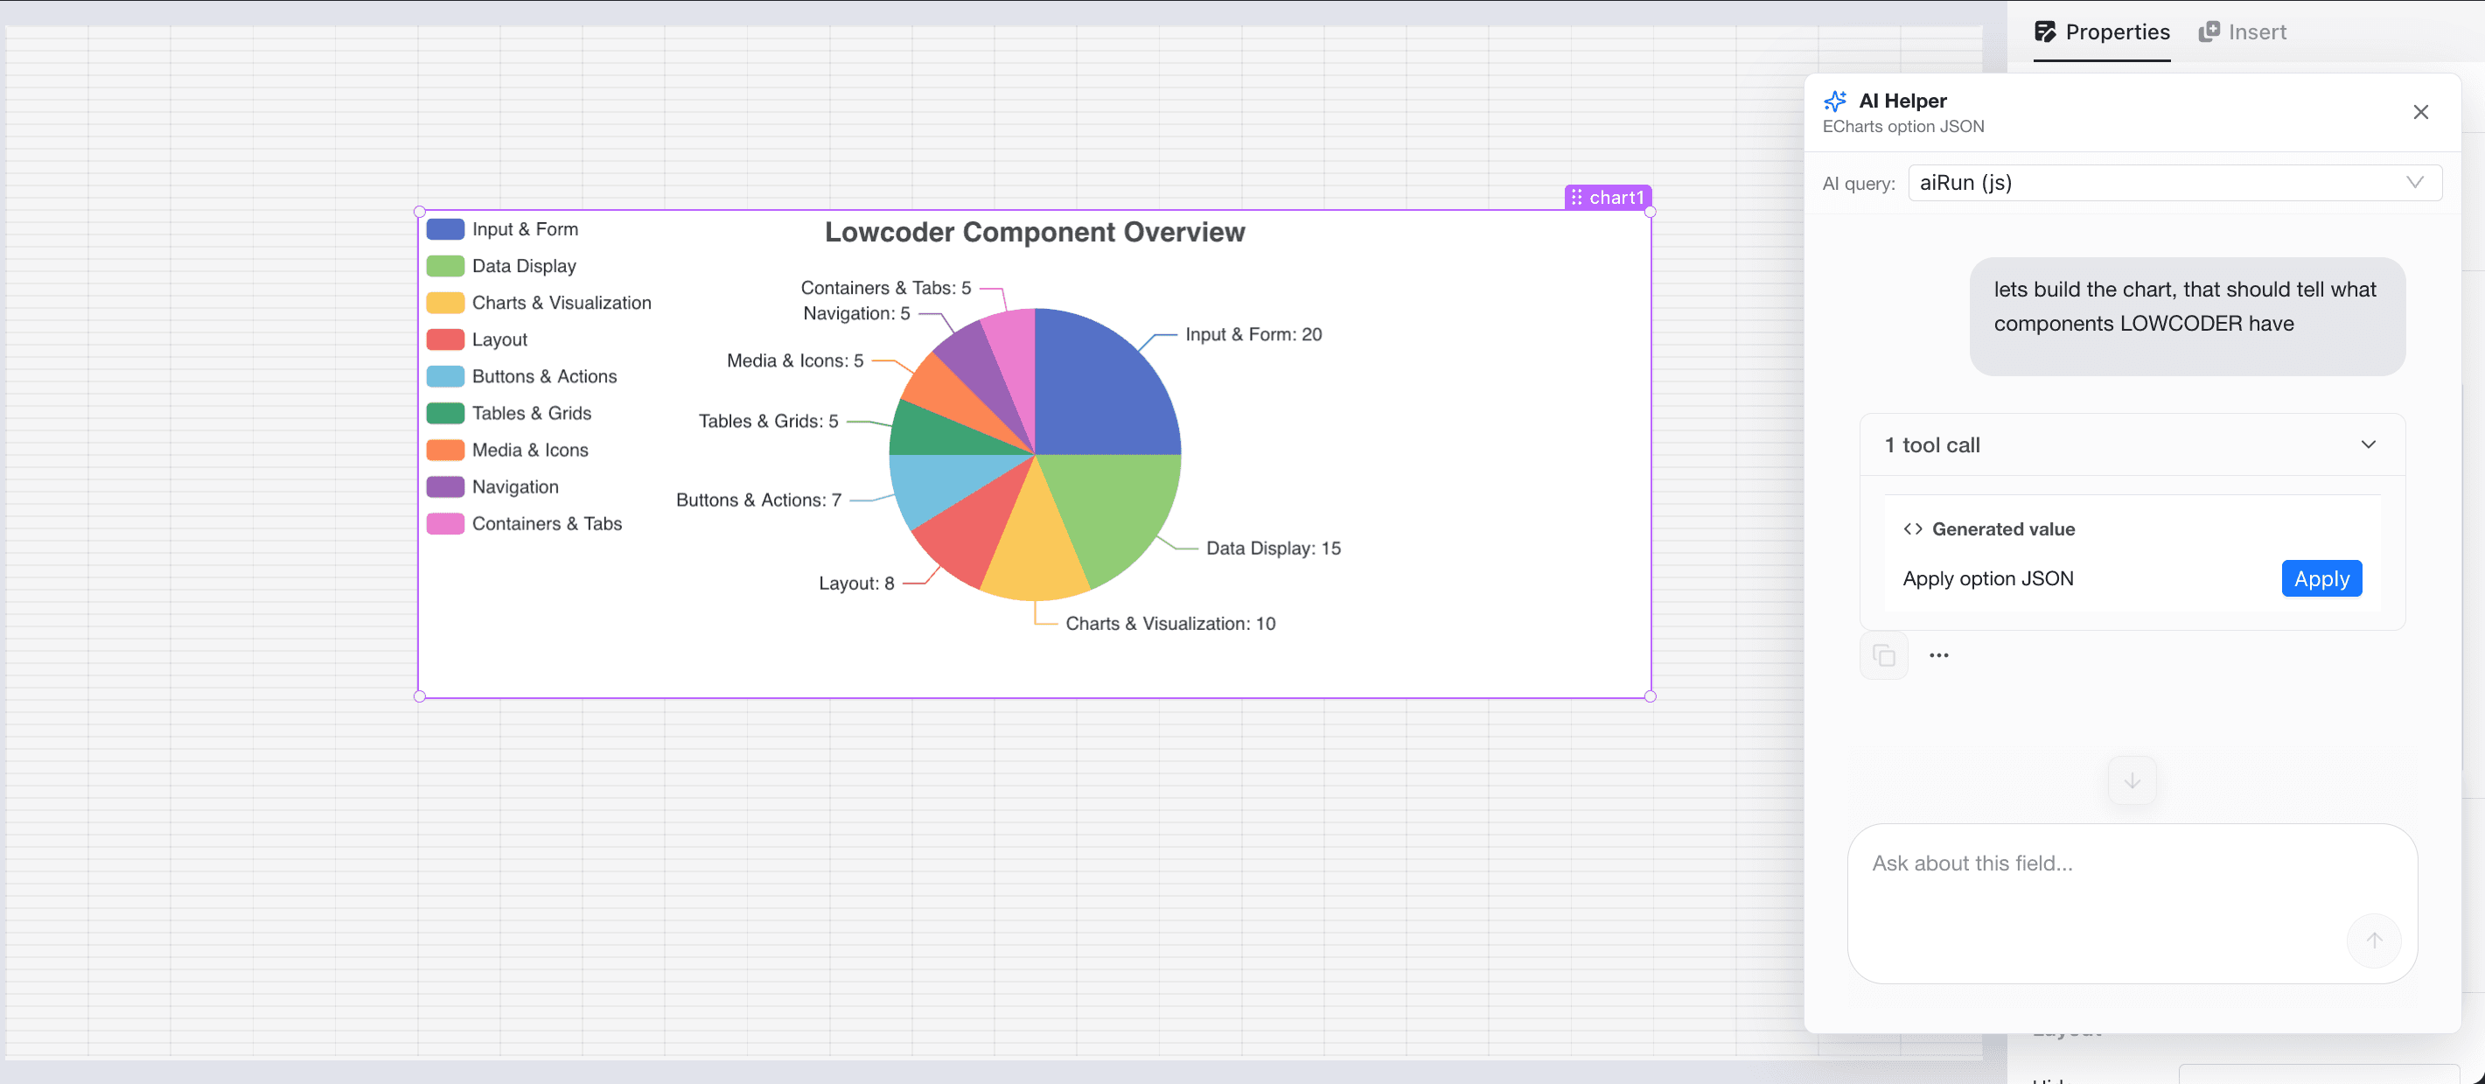Viewport: 2485px width, 1084px height.
Task: Click the 'Generated value' heading
Action: click(x=2003, y=529)
